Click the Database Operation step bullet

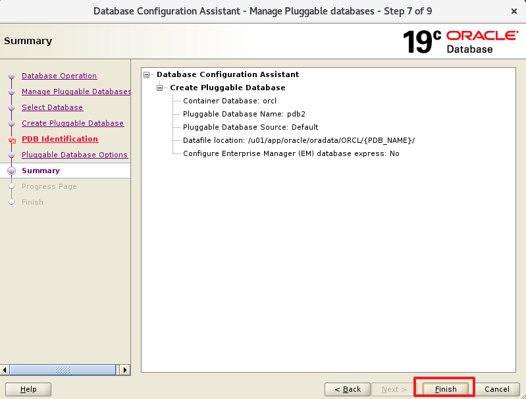12,76
